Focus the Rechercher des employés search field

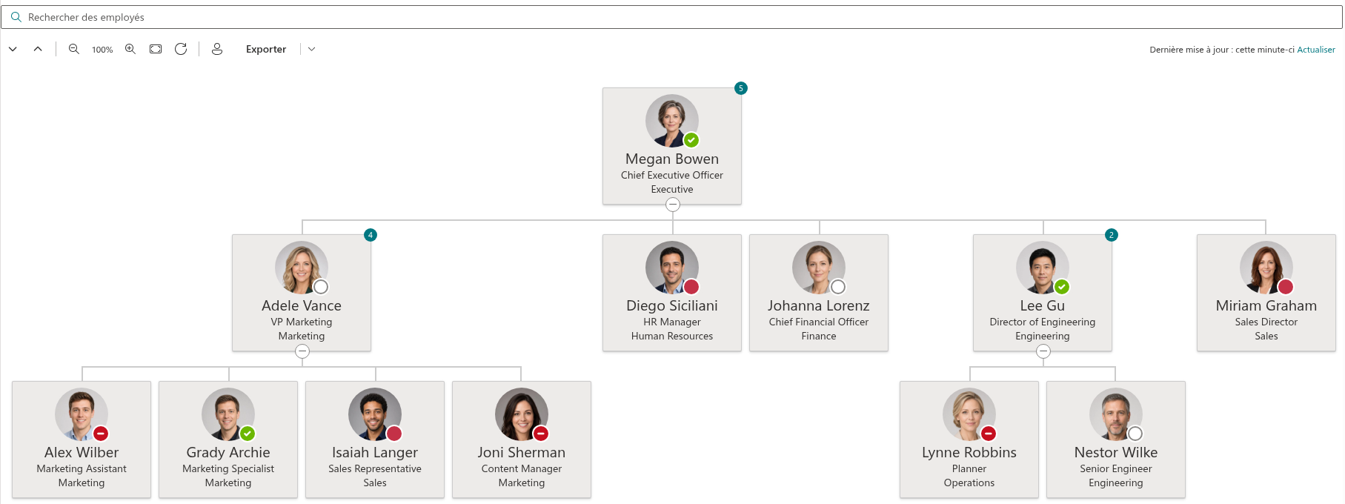point(671,17)
